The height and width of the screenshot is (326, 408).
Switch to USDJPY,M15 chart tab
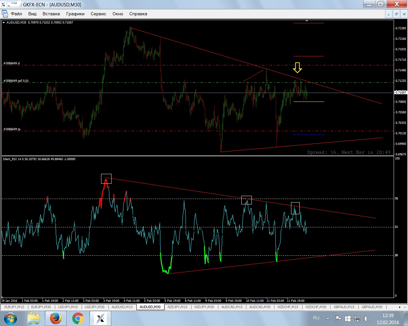[x=68, y=307]
